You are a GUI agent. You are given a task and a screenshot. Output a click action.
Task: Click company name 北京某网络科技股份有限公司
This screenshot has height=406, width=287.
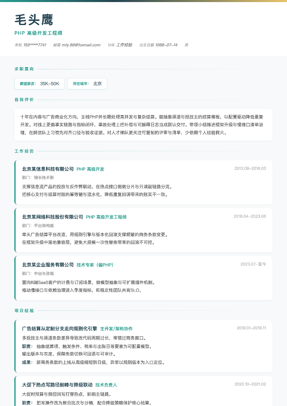(52, 217)
